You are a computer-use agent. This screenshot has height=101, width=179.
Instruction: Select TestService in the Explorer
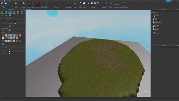(x=156, y=35)
